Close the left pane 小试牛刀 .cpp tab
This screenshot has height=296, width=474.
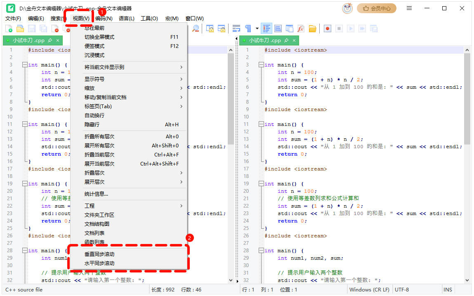58,40
